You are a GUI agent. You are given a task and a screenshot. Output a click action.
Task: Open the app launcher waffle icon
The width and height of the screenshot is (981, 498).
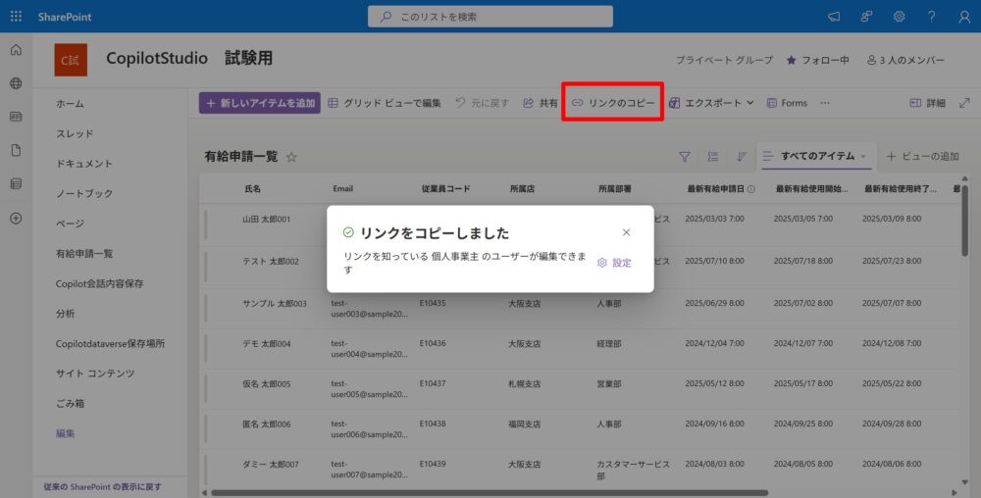[16, 17]
